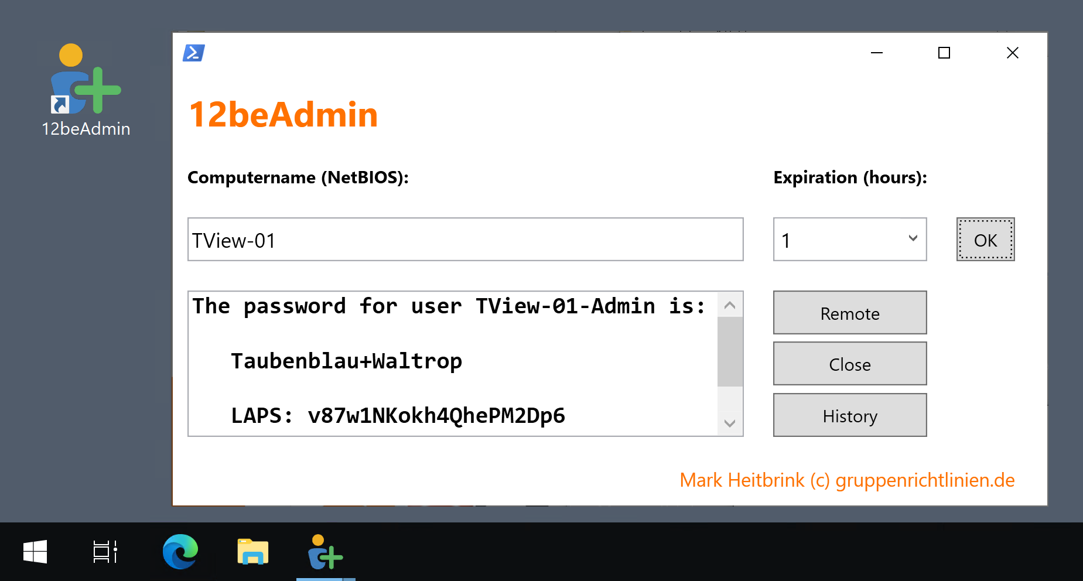Confirm with the OK button
The width and height of the screenshot is (1083, 581).
[x=986, y=240]
